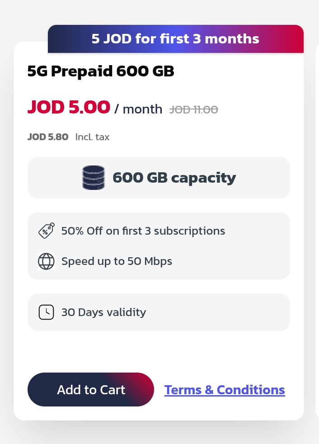Click the crossed-out JOD 11.00 price

point(194,109)
